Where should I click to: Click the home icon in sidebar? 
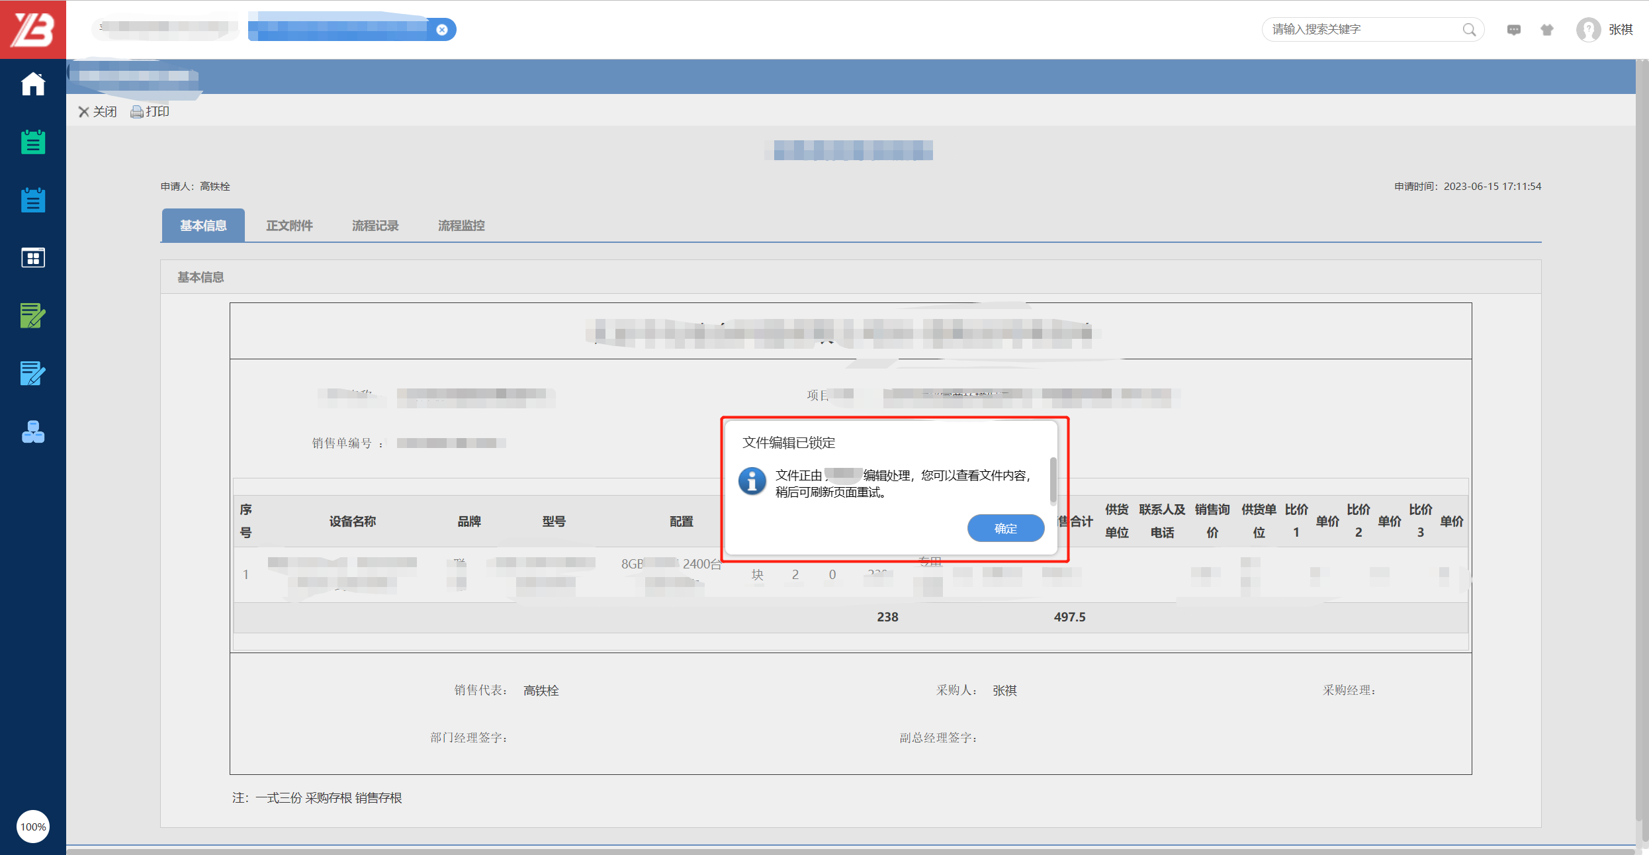pyautogui.click(x=32, y=84)
